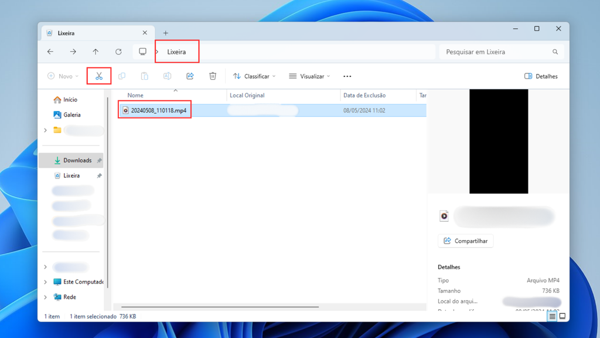
Task: Toggle the Detalhes pane button
Action: coord(541,76)
